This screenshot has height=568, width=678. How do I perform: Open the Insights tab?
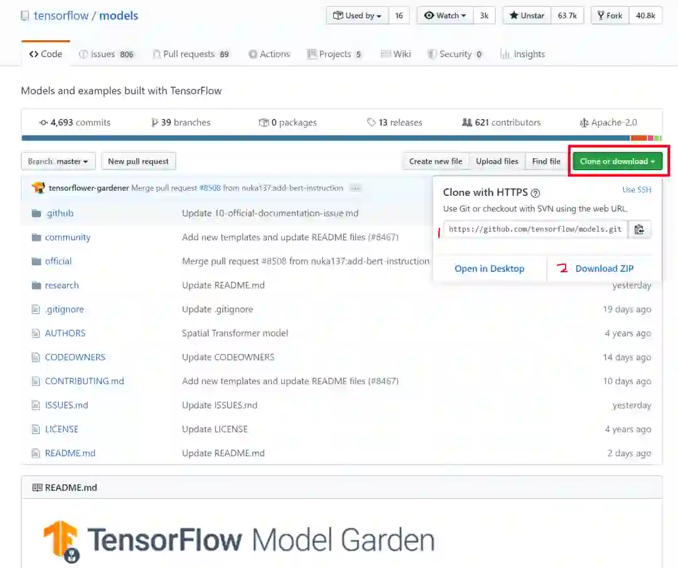click(x=522, y=54)
